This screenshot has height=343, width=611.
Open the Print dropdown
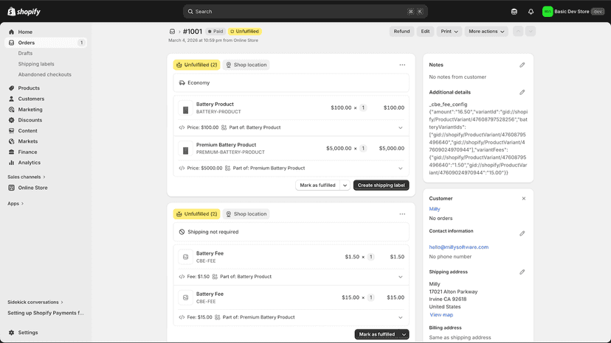(x=449, y=31)
